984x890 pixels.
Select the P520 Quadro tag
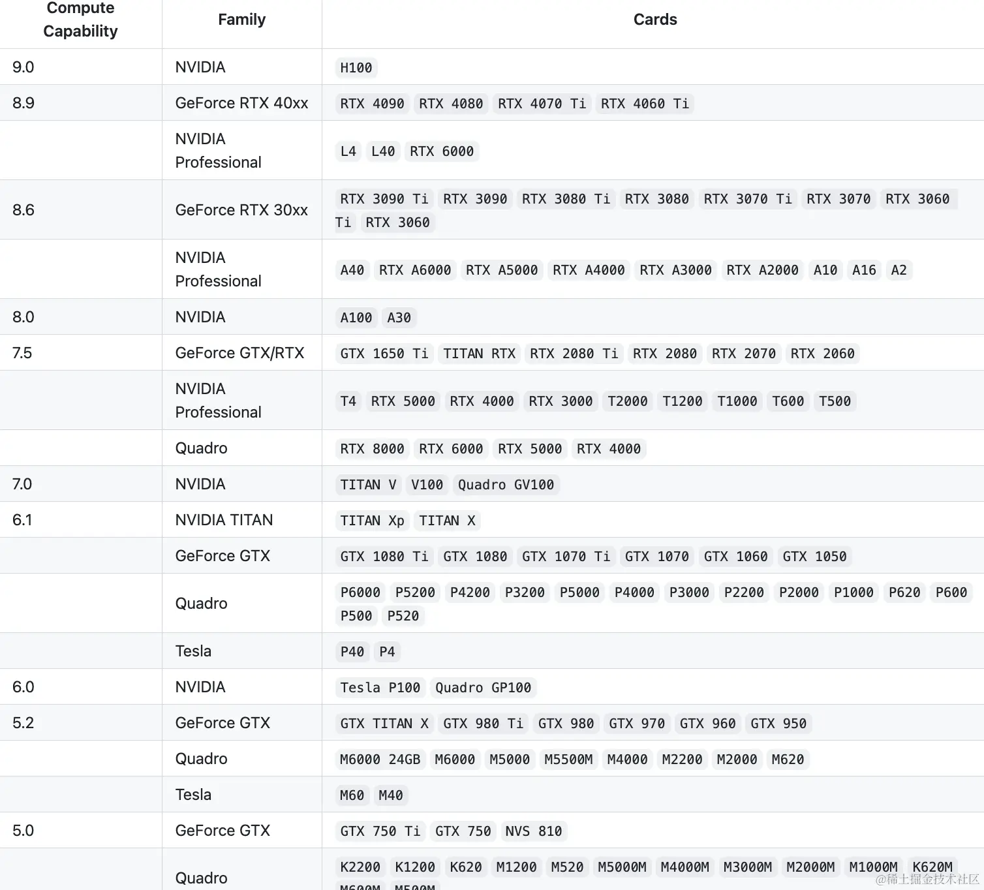click(x=403, y=616)
